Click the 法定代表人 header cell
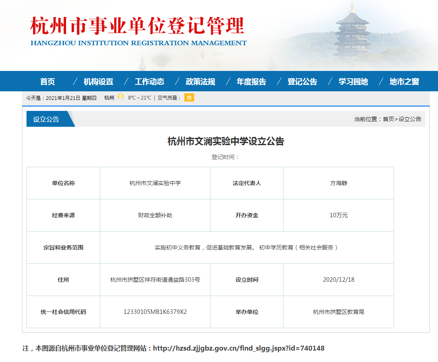This screenshot has height=362, width=438. [247, 183]
